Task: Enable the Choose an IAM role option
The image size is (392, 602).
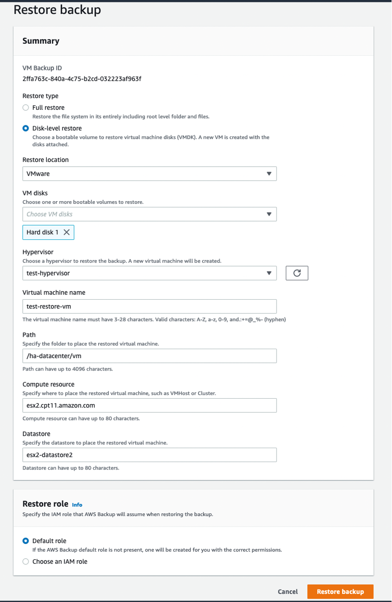Action: pyautogui.click(x=25, y=561)
